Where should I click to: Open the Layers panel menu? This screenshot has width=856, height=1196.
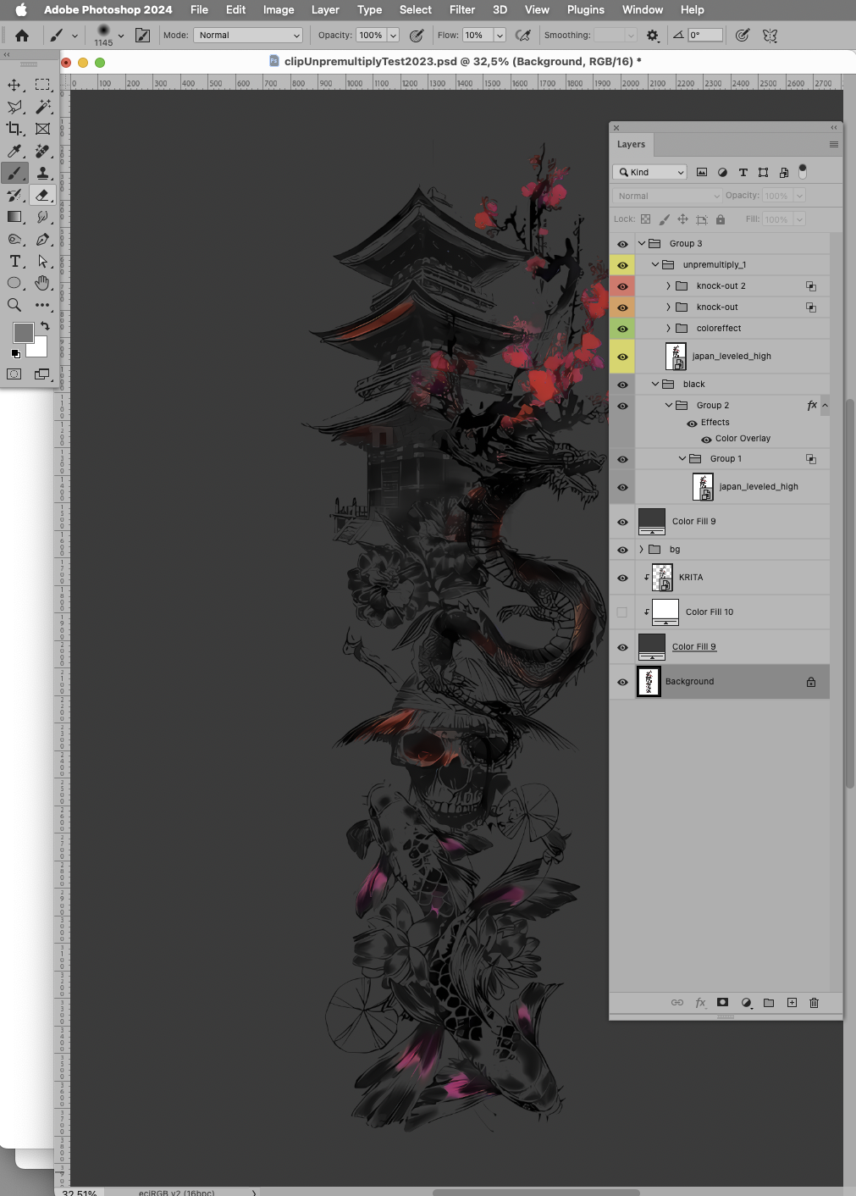pyautogui.click(x=833, y=144)
